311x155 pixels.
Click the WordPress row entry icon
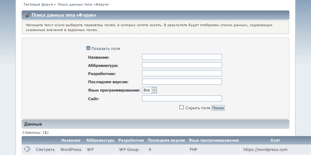tap(27, 149)
